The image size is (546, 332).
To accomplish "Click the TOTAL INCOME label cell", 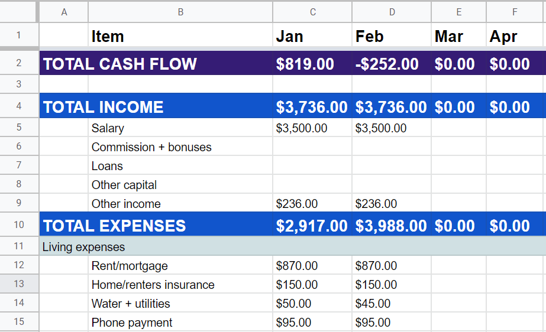I will pyautogui.click(x=104, y=107).
